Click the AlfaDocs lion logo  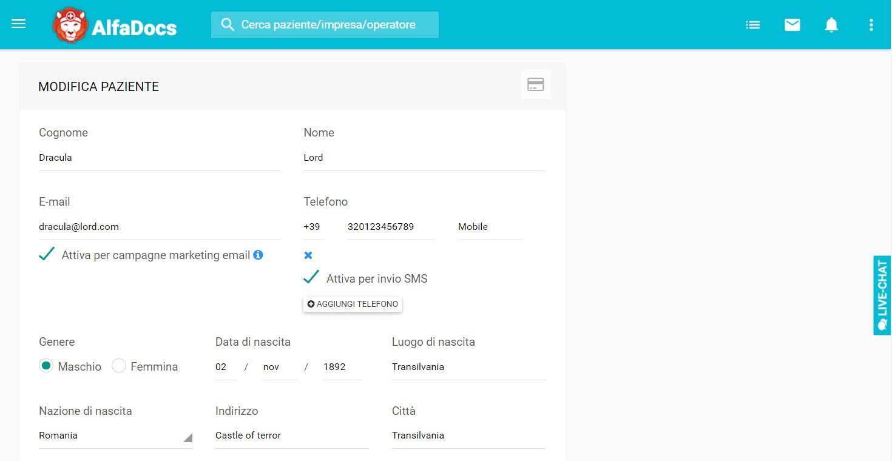click(x=70, y=25)
